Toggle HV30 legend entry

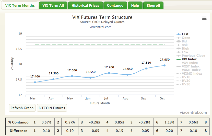pos(186,84)
